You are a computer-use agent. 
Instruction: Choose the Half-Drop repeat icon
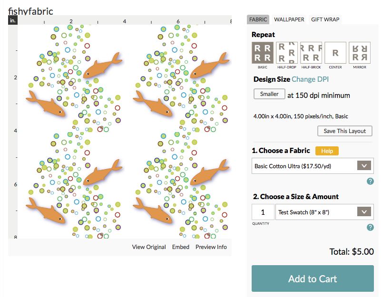point(287,53)
